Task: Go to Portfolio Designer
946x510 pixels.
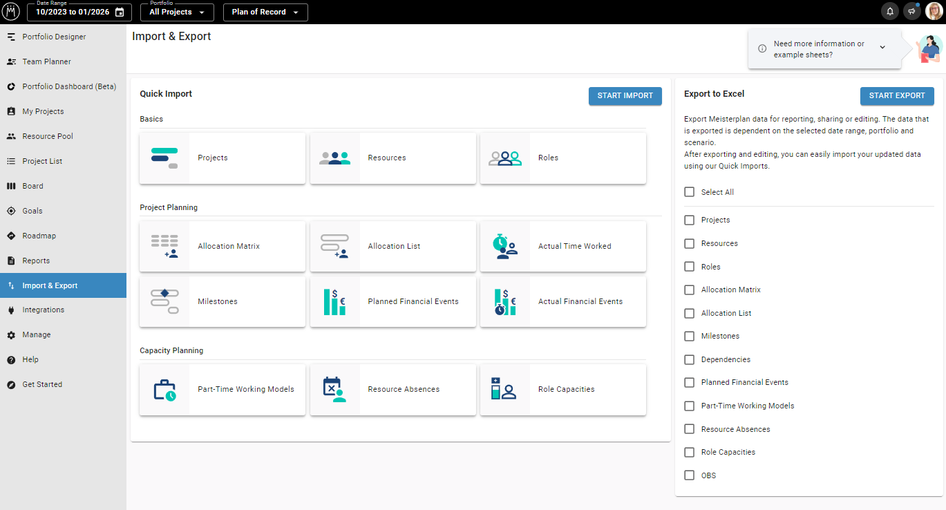Action: tap(63, 37)
